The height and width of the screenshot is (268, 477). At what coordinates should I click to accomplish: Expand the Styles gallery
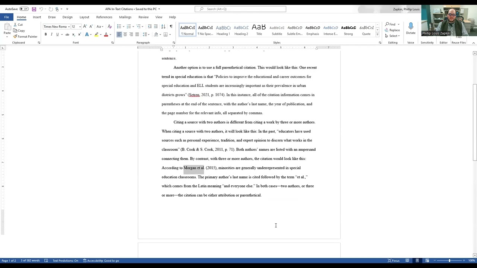(x=377, y=35)
